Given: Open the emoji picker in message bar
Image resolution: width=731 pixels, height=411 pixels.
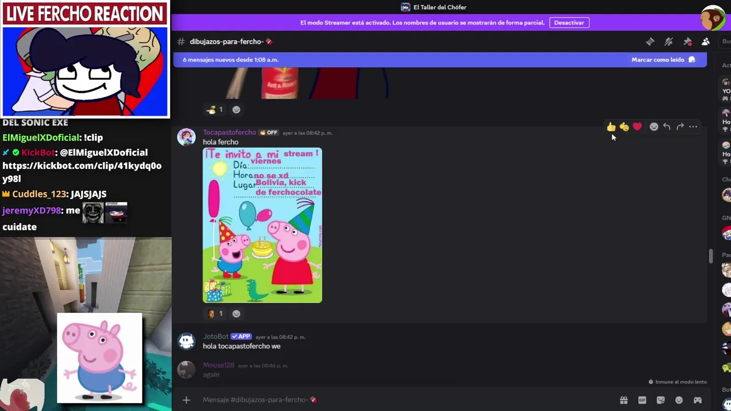Looking at the screenshot, I should click(679, 400).
